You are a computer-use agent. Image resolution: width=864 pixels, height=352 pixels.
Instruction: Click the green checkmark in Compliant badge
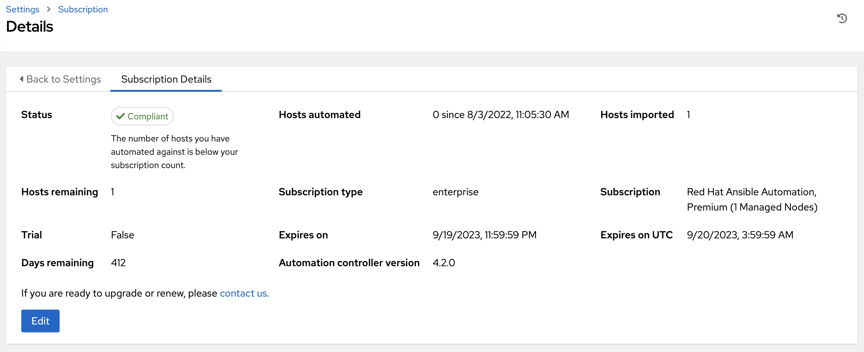point(120,116)
